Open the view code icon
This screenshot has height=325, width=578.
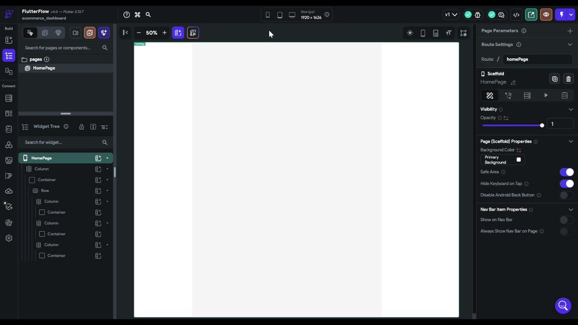click(516, 15)
